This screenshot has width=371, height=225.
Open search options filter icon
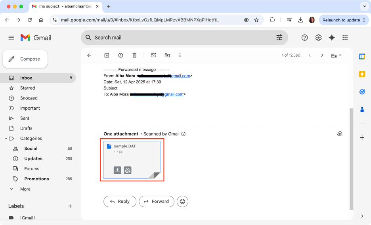(279, 37)
